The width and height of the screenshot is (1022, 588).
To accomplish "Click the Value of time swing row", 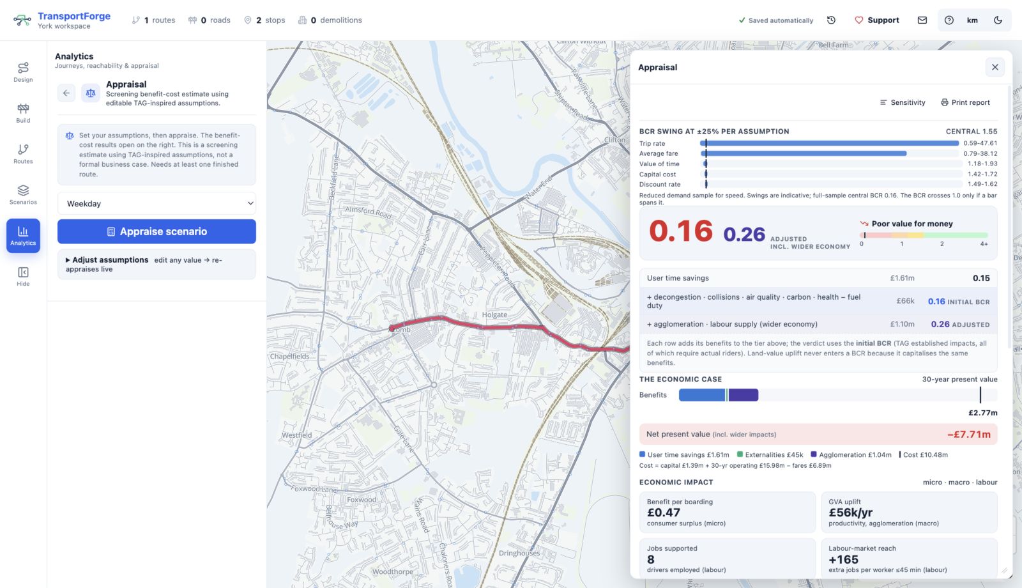I will point(818,164).
